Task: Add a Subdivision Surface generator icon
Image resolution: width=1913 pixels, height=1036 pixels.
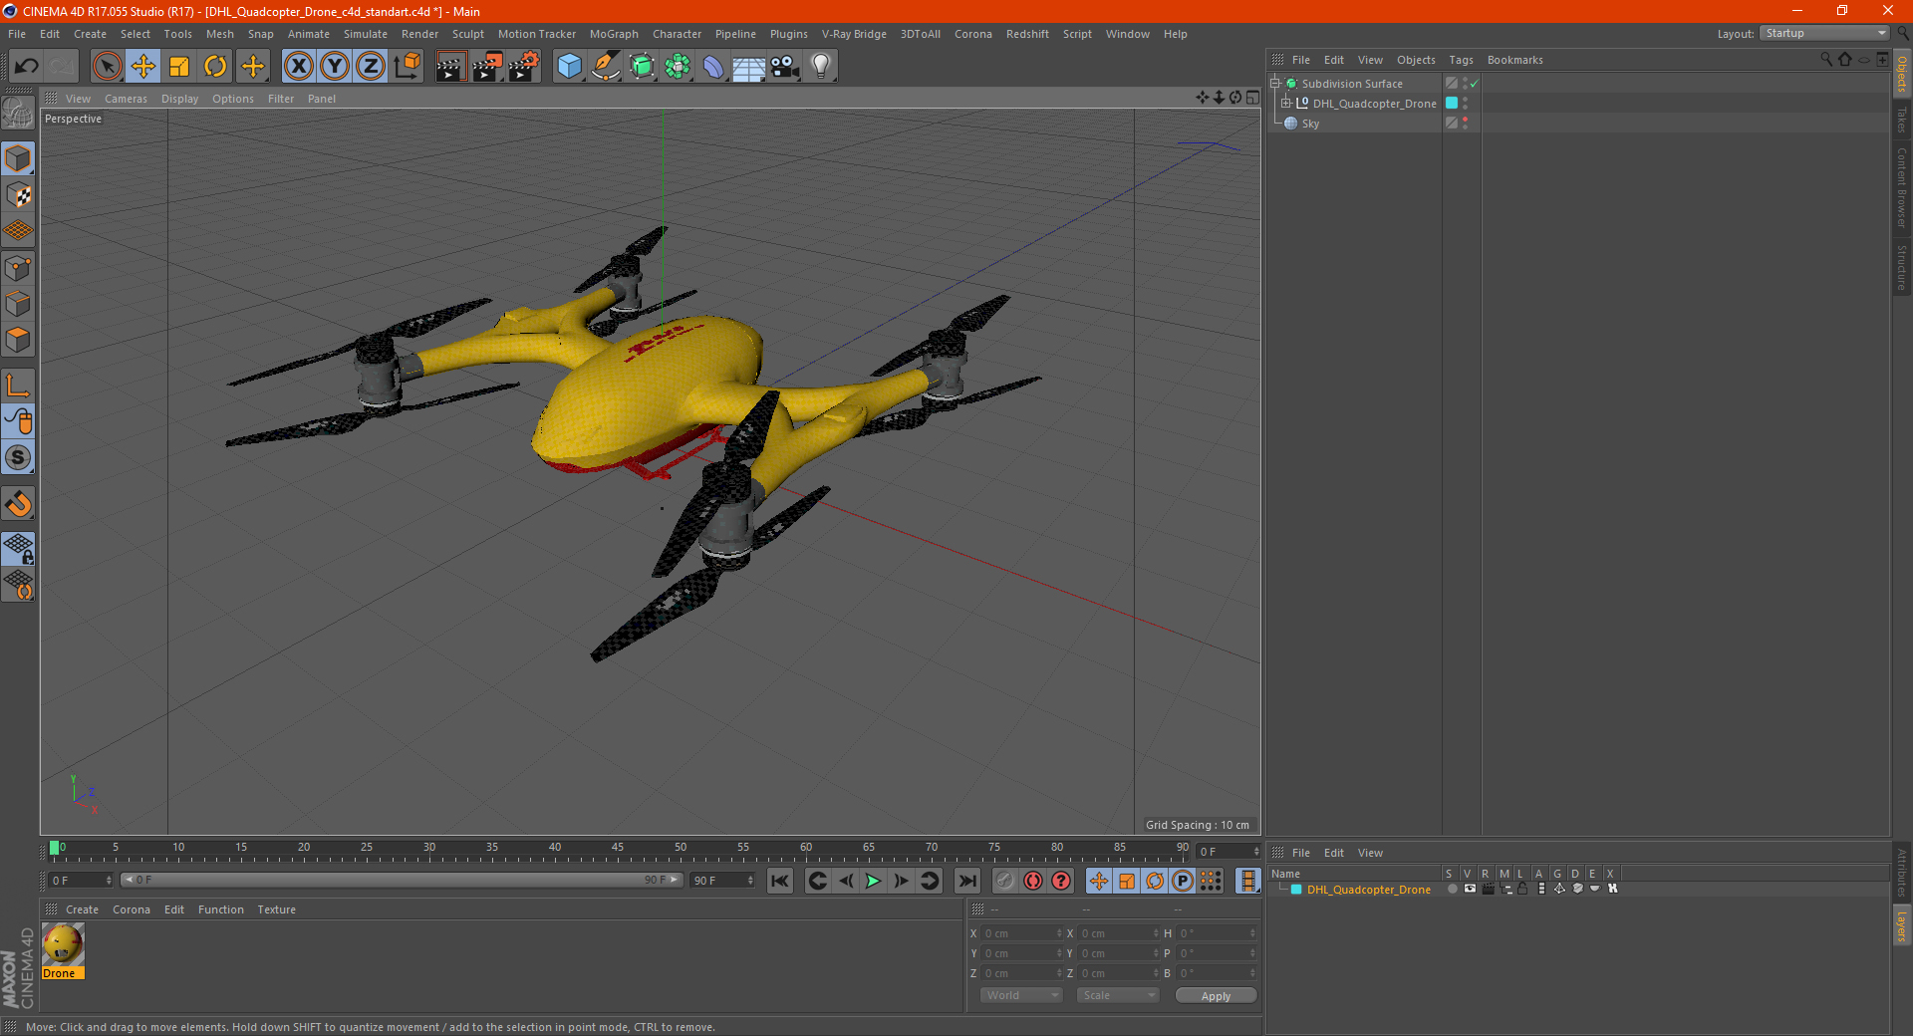Action: pyautogui.click(x=642, y=67)
